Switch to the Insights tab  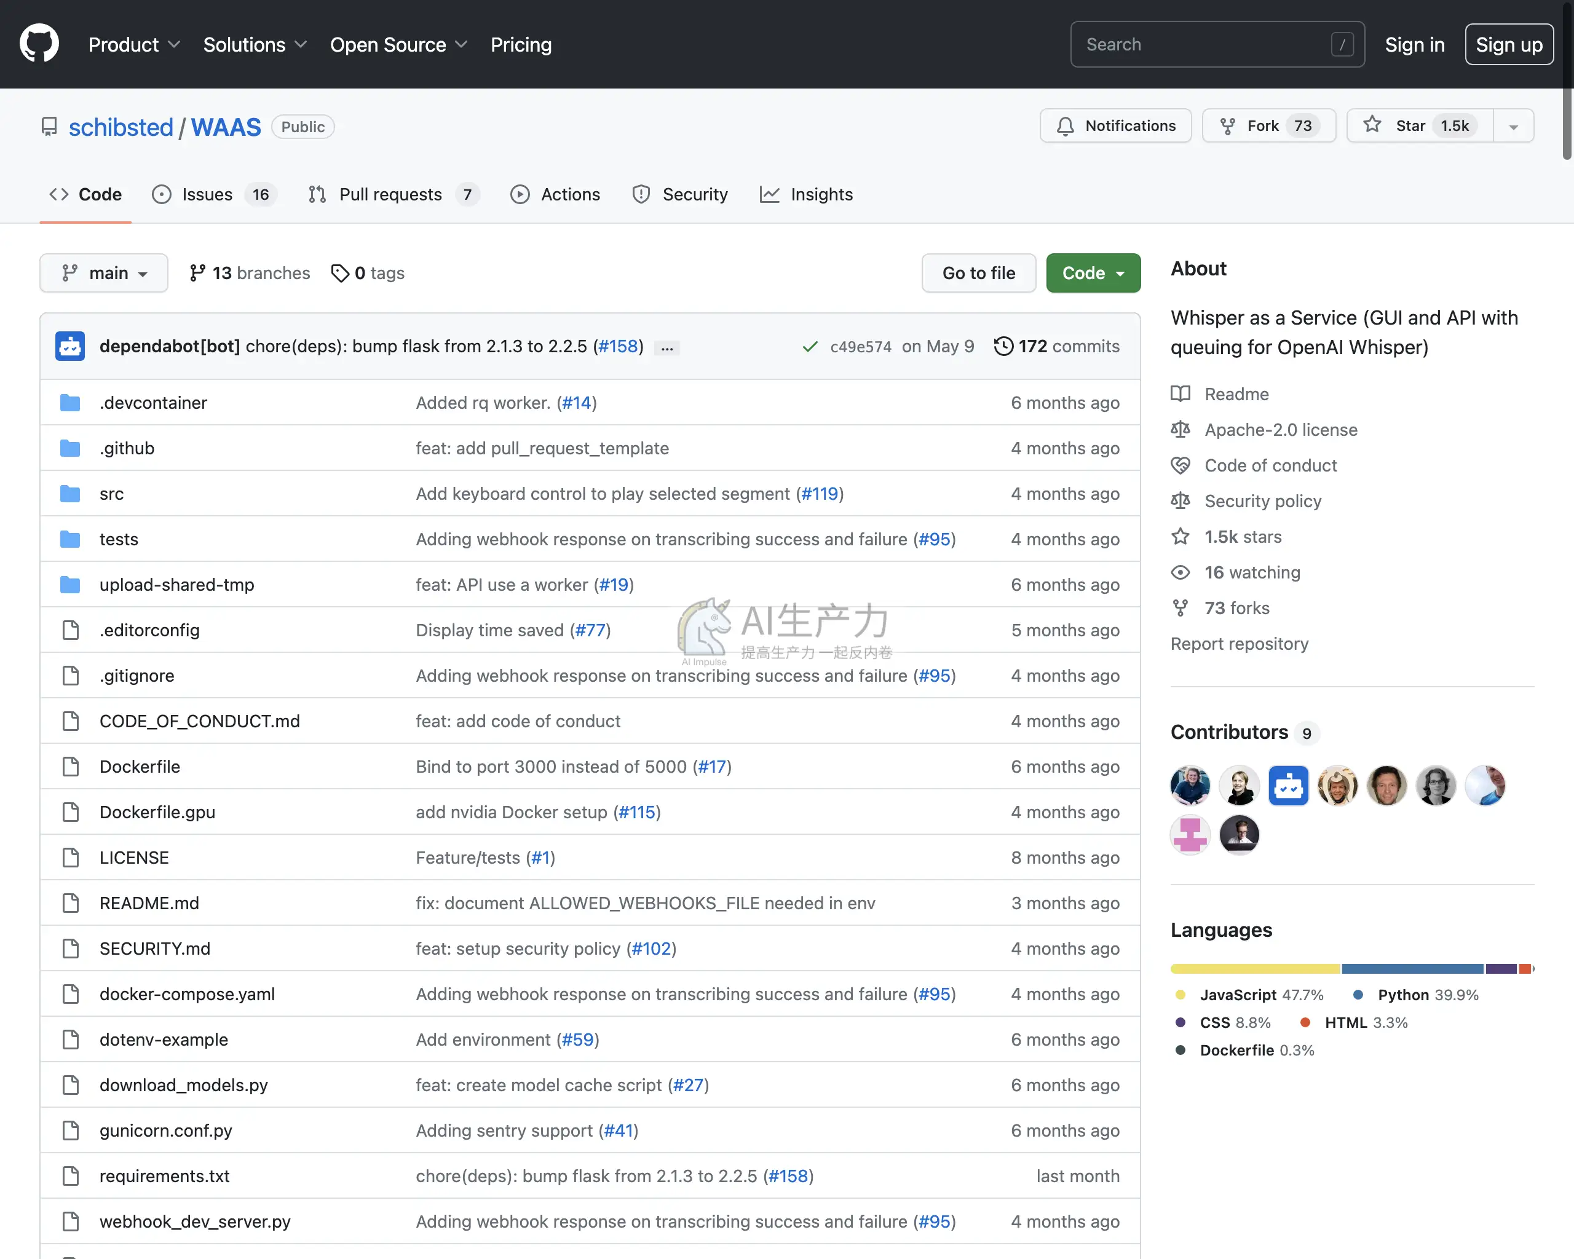(806, 194)
